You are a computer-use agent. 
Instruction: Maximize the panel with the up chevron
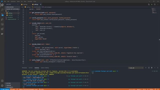155,68
